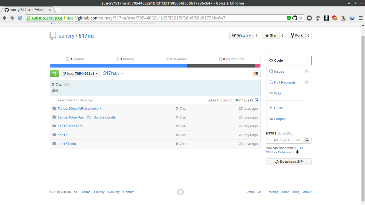Click the watchers count 1

(x=257, y=36)
